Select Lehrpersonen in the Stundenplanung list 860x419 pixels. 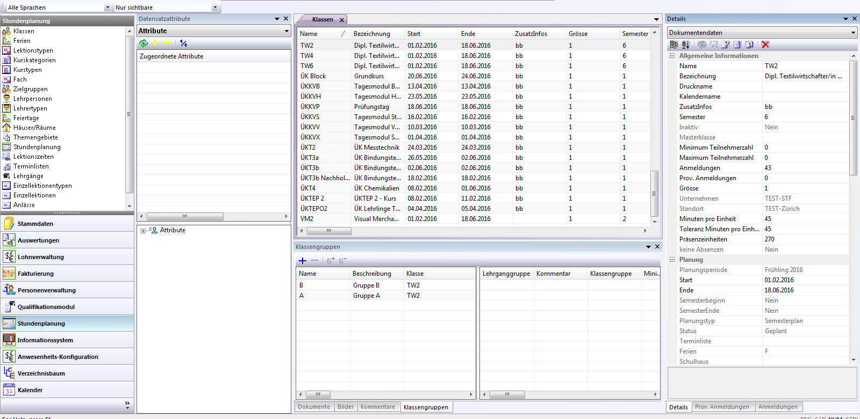point(32,99)
